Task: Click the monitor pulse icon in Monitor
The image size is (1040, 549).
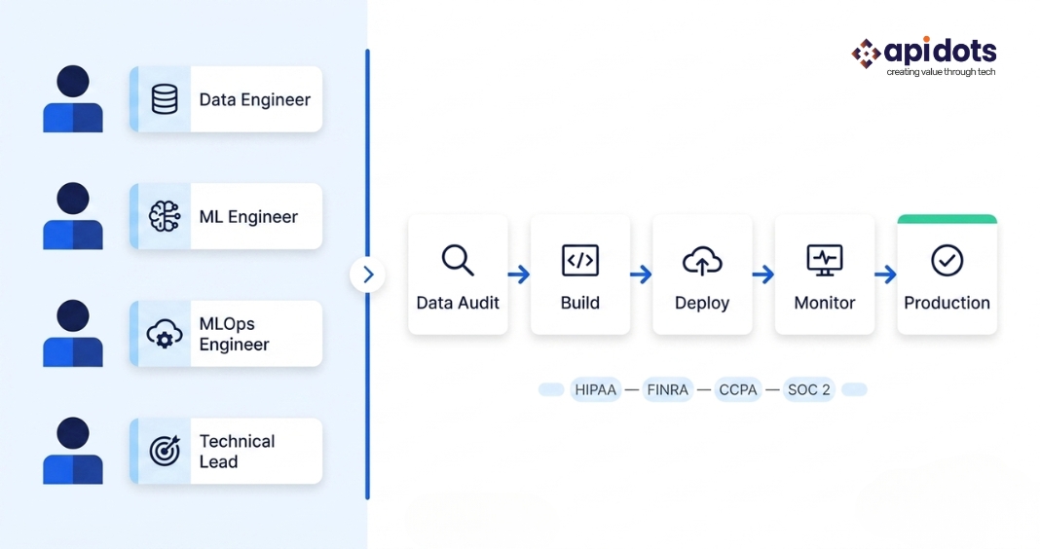Action: pyautogui.click(x=825, y=261)
